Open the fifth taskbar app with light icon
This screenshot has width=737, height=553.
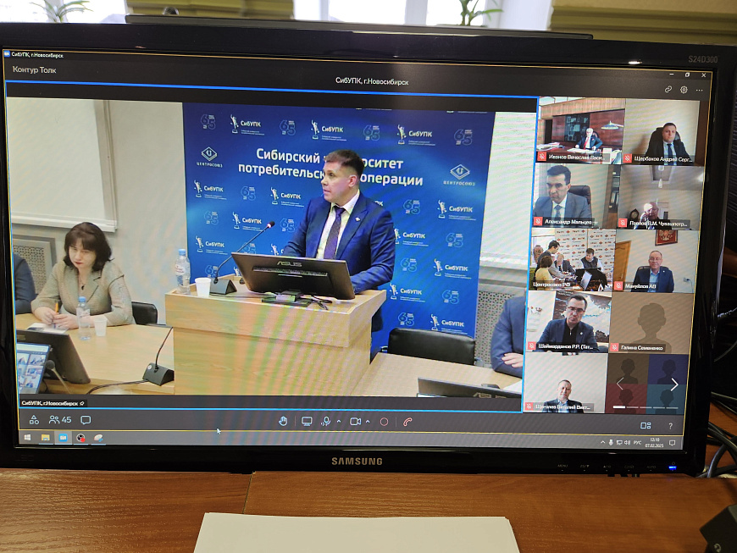(x=98, y=439)
